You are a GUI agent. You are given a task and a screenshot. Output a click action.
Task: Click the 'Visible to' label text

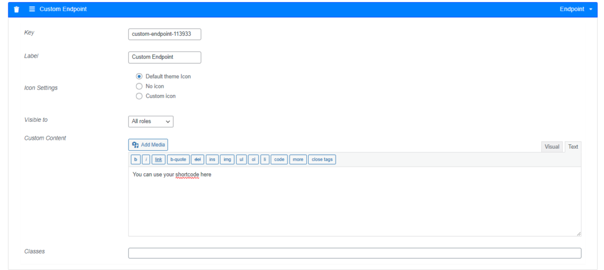36,120
